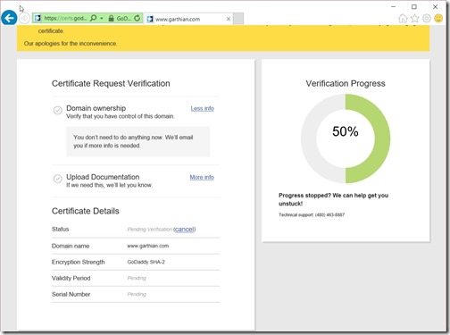Screen dimensions: 450x335
Task: Click the 'Verification Progress' heading
Action: point(346,83)
